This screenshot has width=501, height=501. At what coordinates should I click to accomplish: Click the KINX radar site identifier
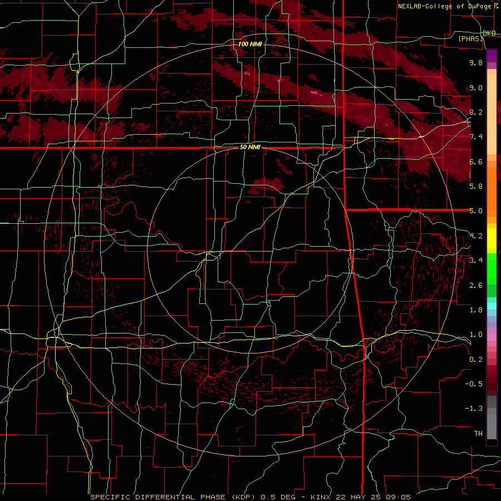[320, 497]
